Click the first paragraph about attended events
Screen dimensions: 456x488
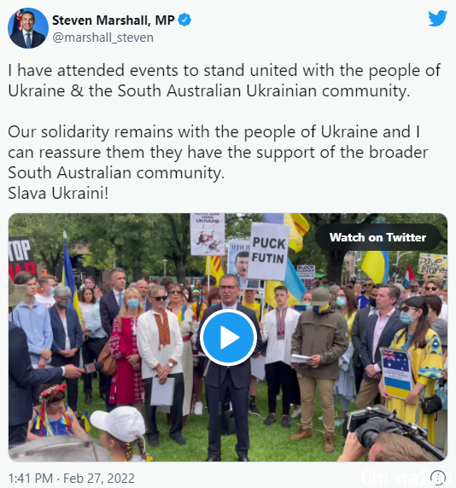click(x=225, y=80)
